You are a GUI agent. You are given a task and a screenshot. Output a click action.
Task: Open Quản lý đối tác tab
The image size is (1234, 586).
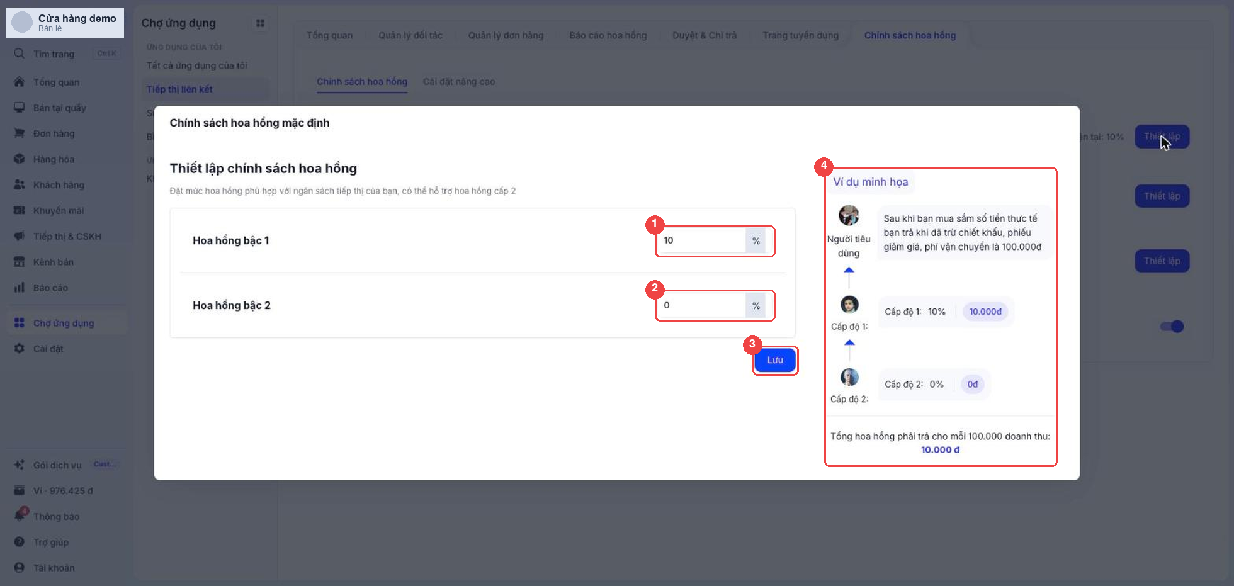pyautogui.click(x=410, y=35)
